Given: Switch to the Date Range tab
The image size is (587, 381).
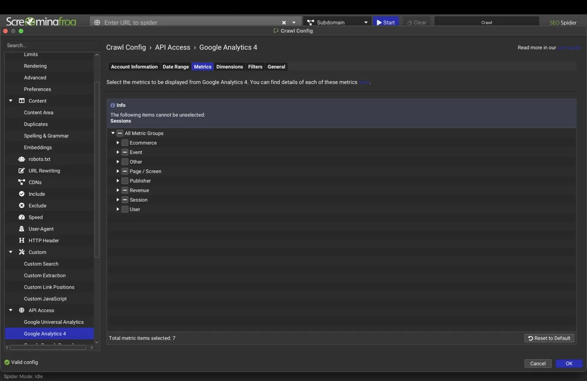Looking at the screenshot, I should [175, 67].
